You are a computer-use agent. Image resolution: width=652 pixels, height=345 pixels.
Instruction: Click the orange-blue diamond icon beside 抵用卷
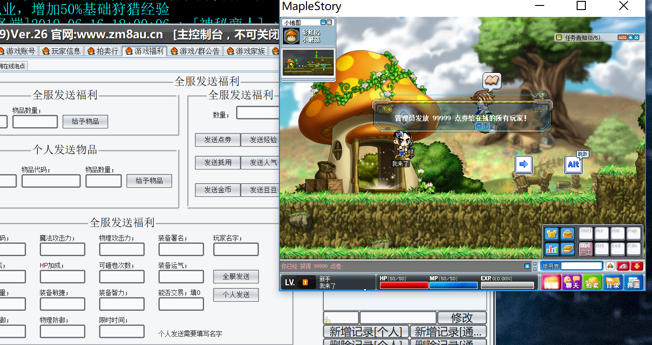point(610,266)
